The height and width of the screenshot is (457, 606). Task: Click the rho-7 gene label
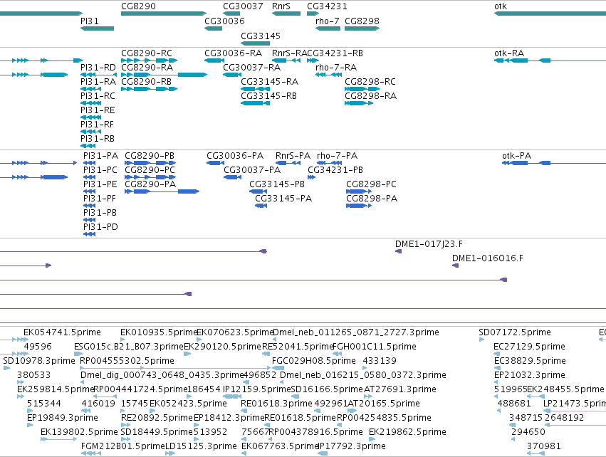coord(328,21)
